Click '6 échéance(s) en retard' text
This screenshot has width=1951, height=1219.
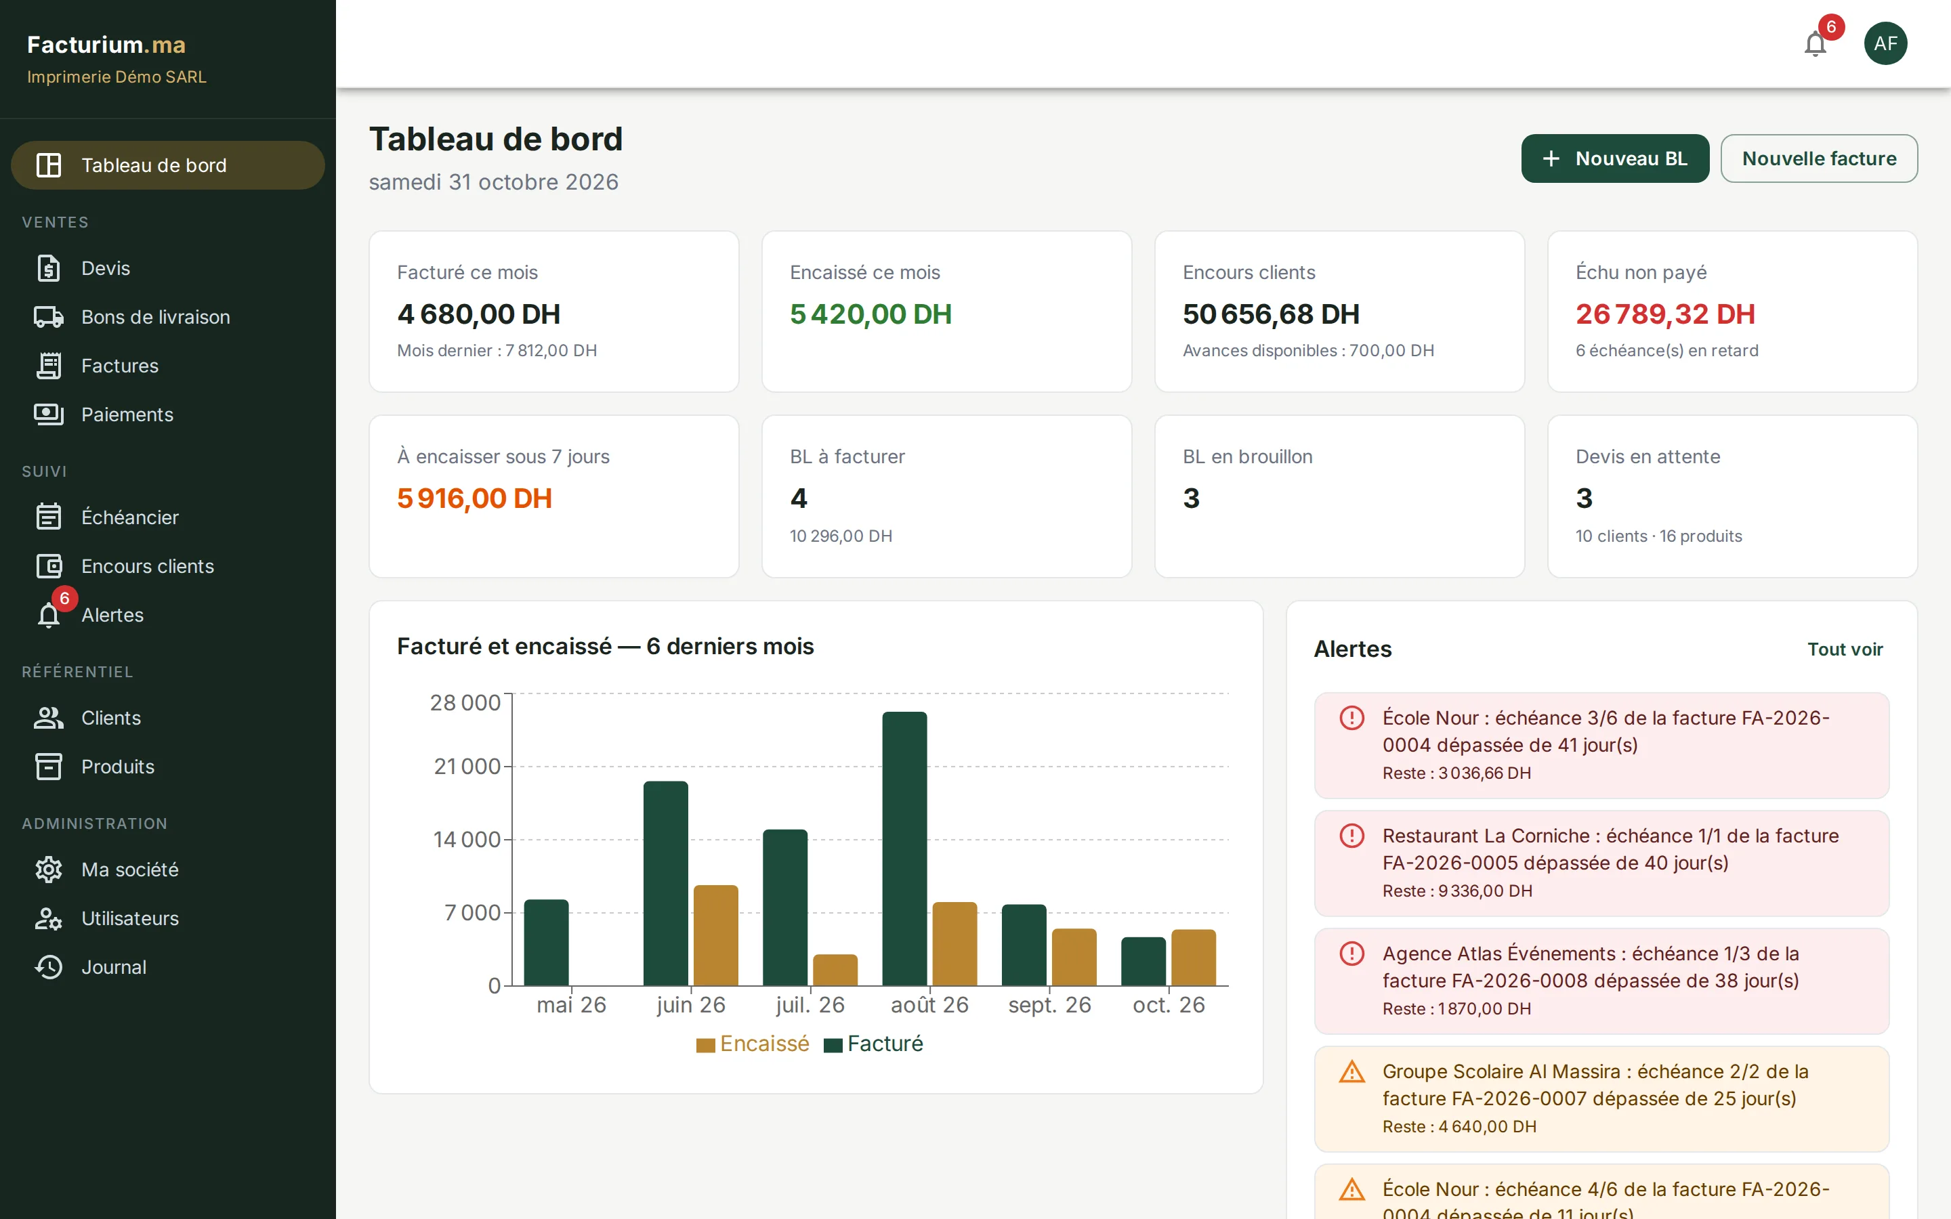click(x=1666, y=351)
